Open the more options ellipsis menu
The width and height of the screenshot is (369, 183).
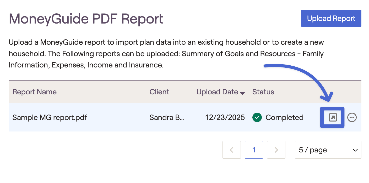[352, 118]
